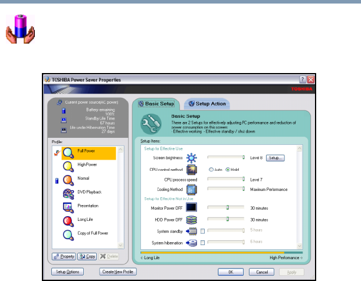Click the title bar Power Saver icon
The height and width of the screenshot is (281, 361).
pyautogui.click(x=47, y=80)
